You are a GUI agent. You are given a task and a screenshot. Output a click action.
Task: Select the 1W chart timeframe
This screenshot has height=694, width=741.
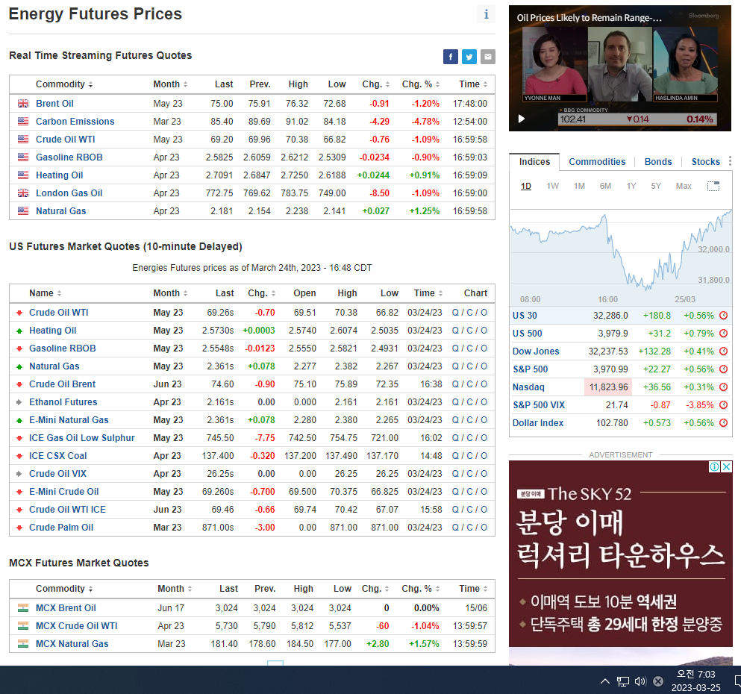coord(552,186)
